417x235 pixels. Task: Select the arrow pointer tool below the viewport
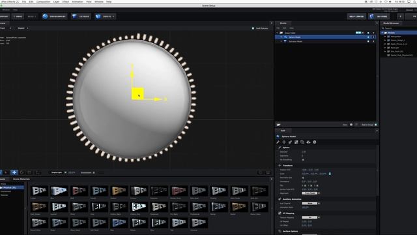[x=6, y=172]
